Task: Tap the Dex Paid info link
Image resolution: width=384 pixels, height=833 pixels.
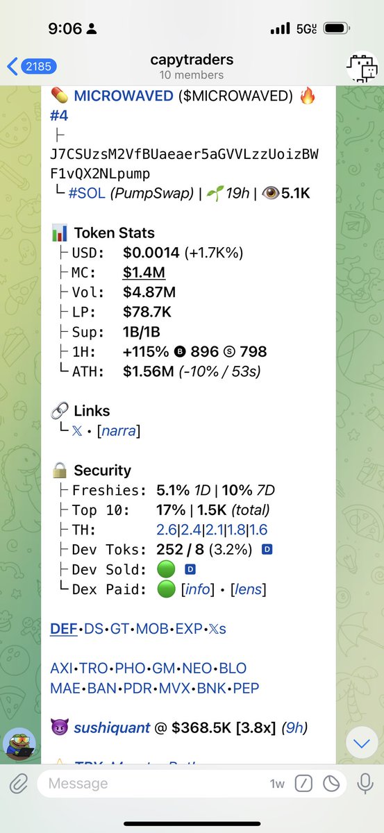Action: point(196,589)
